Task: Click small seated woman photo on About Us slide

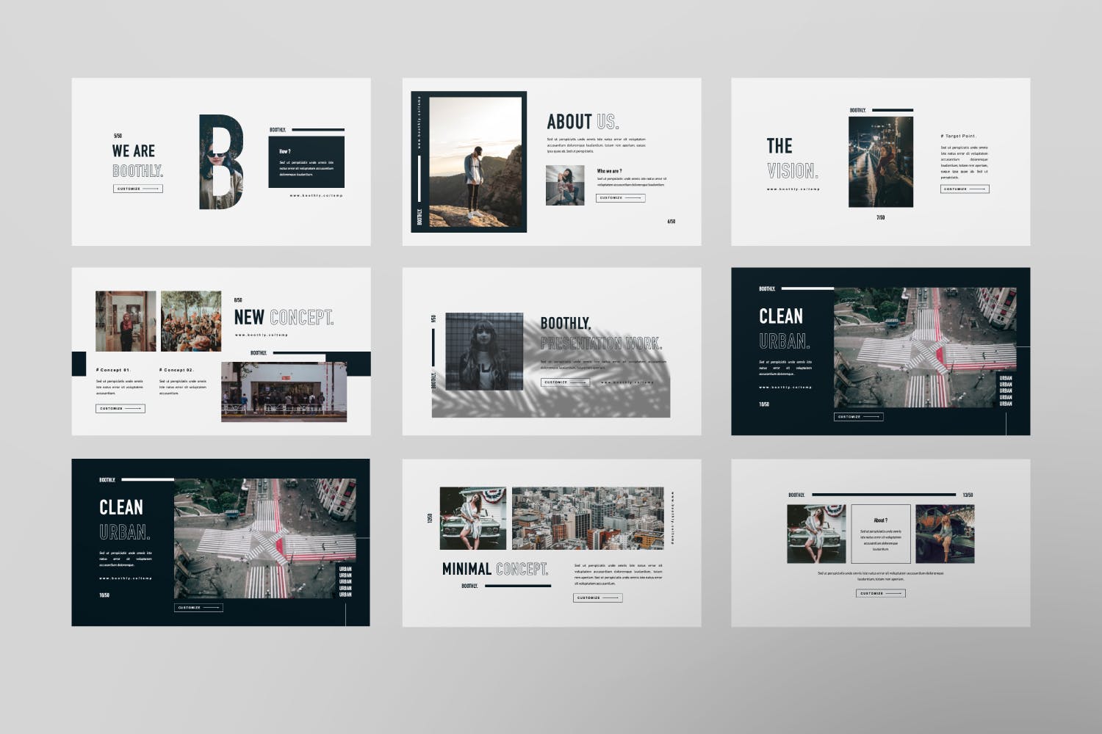Action: (x=565, y=185)
